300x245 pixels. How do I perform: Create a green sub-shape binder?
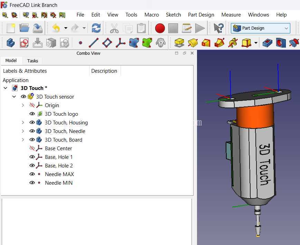coord(147,42)
